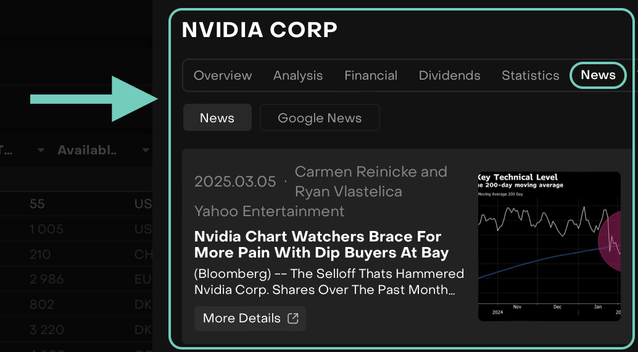The height and width of the screenshot is (352, 638).
Task: Click the table cell showing 2 986
Action: pyautogui.click(x=46, y=279)
